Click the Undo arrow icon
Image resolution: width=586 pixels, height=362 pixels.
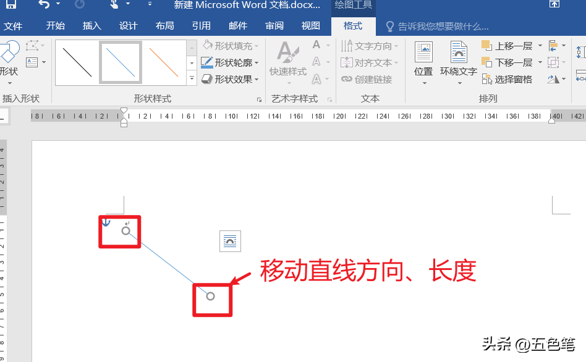tap(44, 4)
